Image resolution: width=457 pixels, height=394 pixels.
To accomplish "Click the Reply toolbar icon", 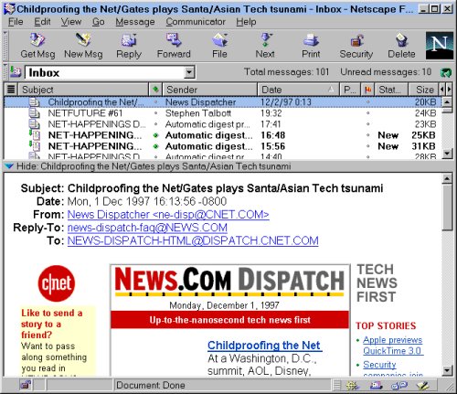I will point(129,46).
